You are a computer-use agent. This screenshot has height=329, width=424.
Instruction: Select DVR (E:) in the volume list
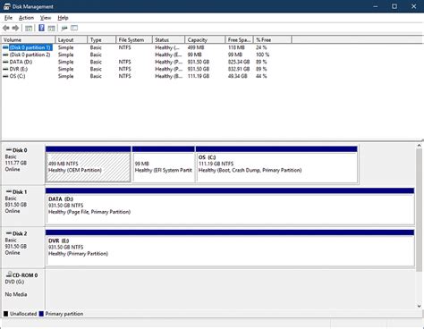19,69
